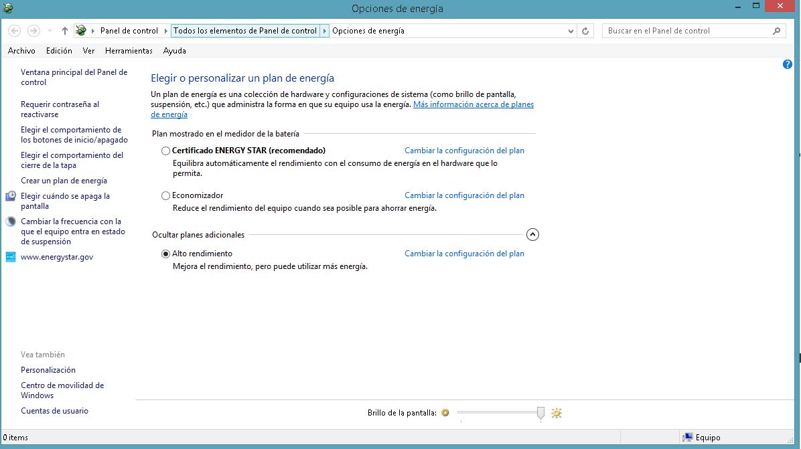Expand the Panel de control breadcrumb arrow
Screen dimensions: 801x449
[x=165, y=31]
